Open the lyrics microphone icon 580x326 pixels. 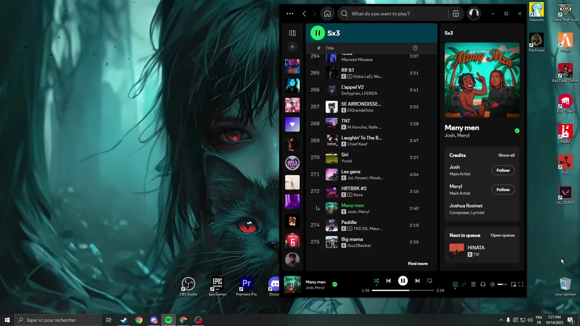click(464, 284)
